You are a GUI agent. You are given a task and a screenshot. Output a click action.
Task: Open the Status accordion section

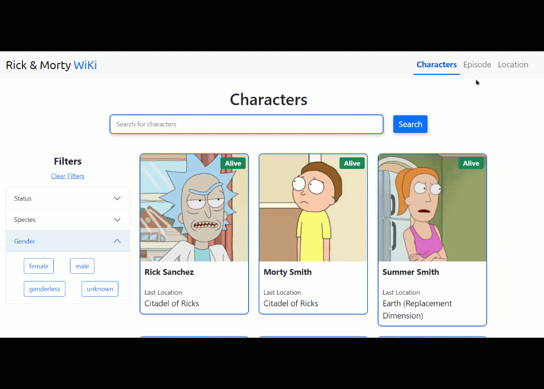68,198
